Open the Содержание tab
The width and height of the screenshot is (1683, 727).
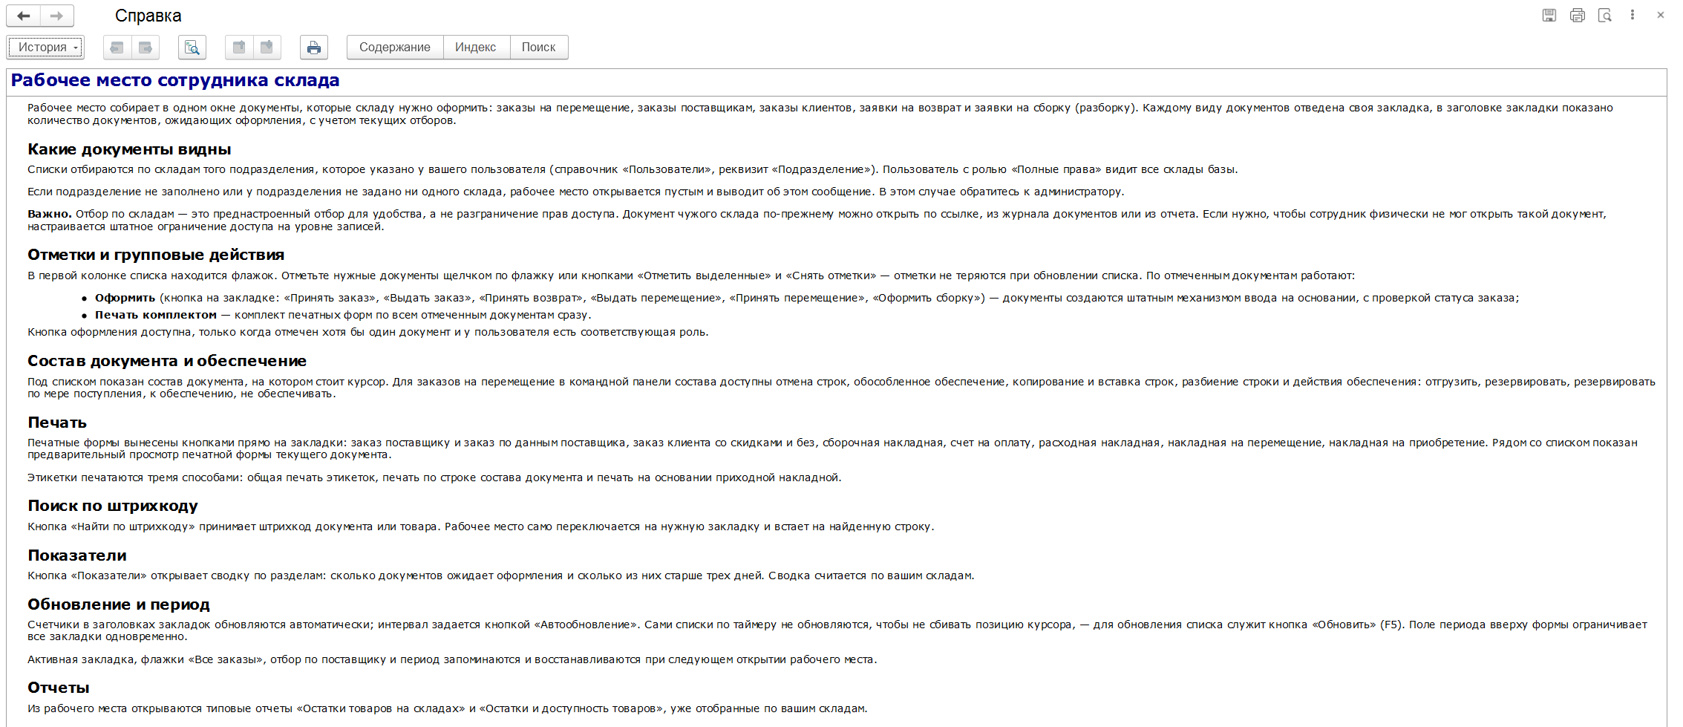click(x=395, y=48)
